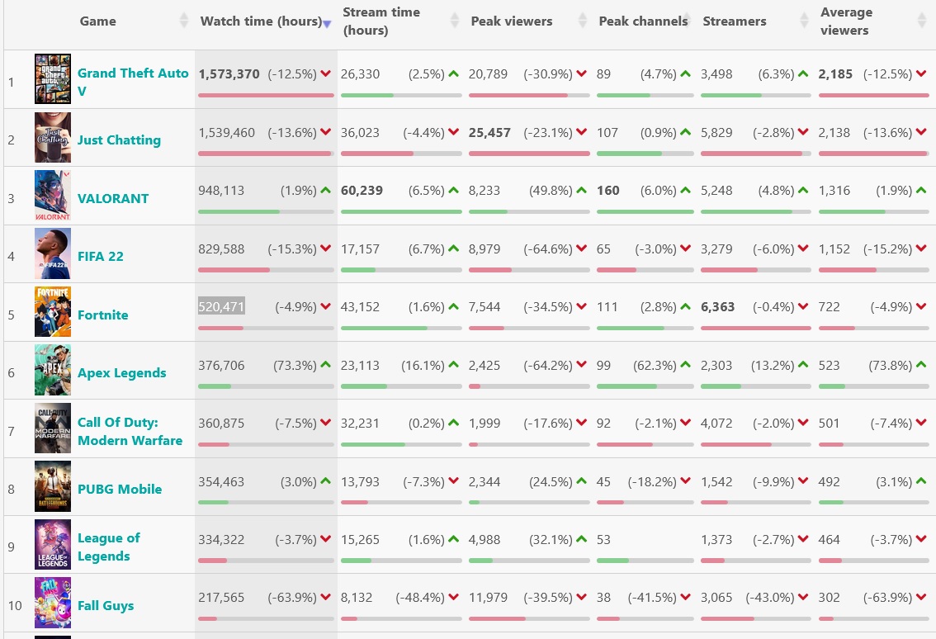The width and height of the screenshot is (936, 639).
Task: Sort table by the Game column arrows
Action: (x=184, y=21)
